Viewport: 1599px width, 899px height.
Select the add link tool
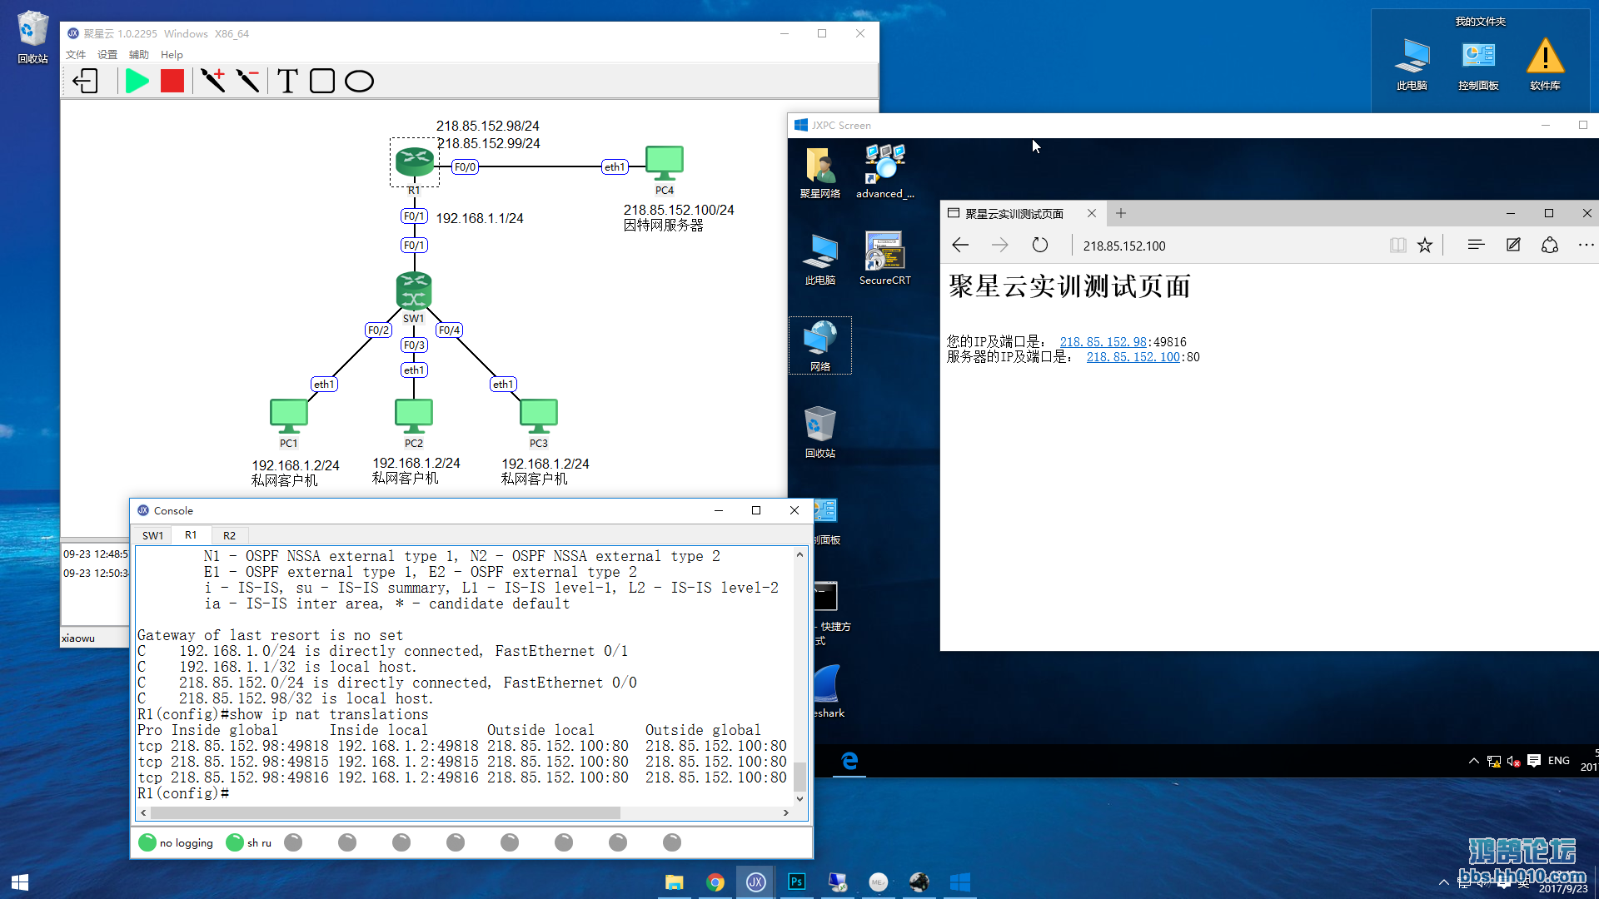(x=212, y=81)
